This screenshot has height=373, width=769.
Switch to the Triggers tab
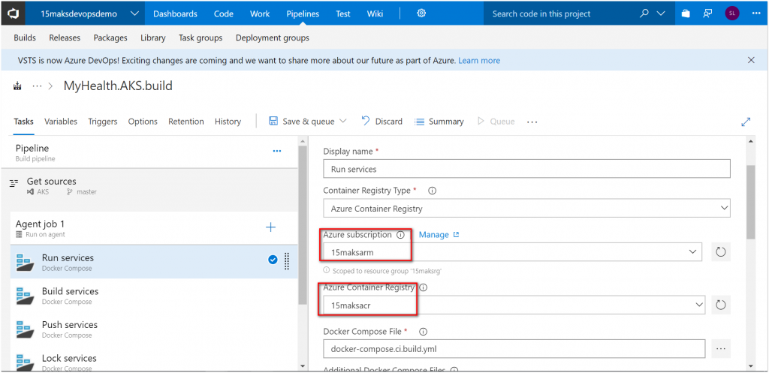coord(103,122)
